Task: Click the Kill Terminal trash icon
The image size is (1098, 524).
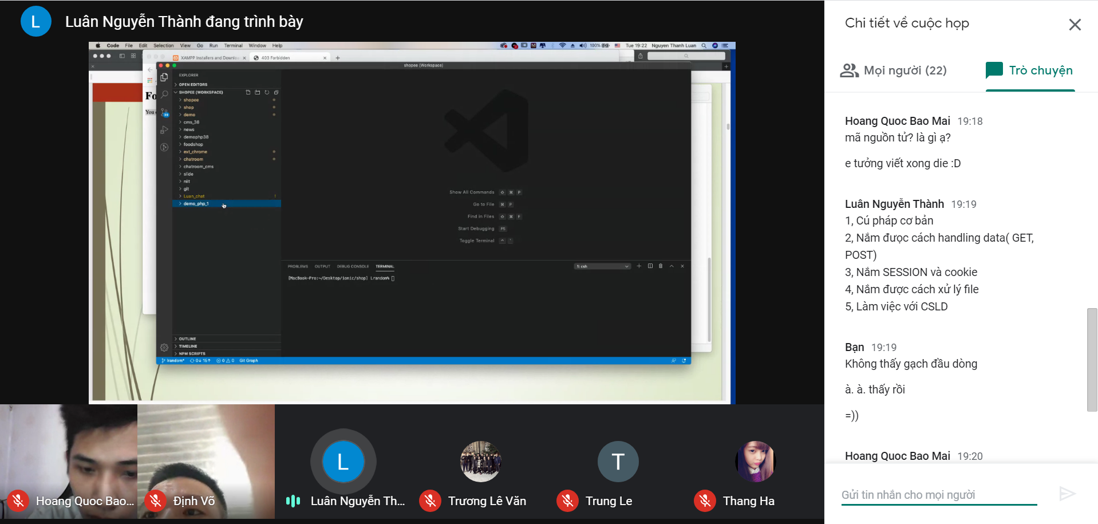Action: click(x=661, y=266)
